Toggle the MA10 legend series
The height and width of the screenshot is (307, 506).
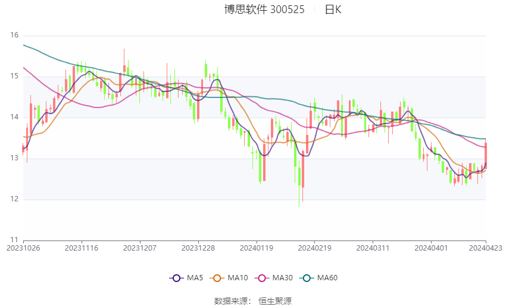(x=229, y=278)
